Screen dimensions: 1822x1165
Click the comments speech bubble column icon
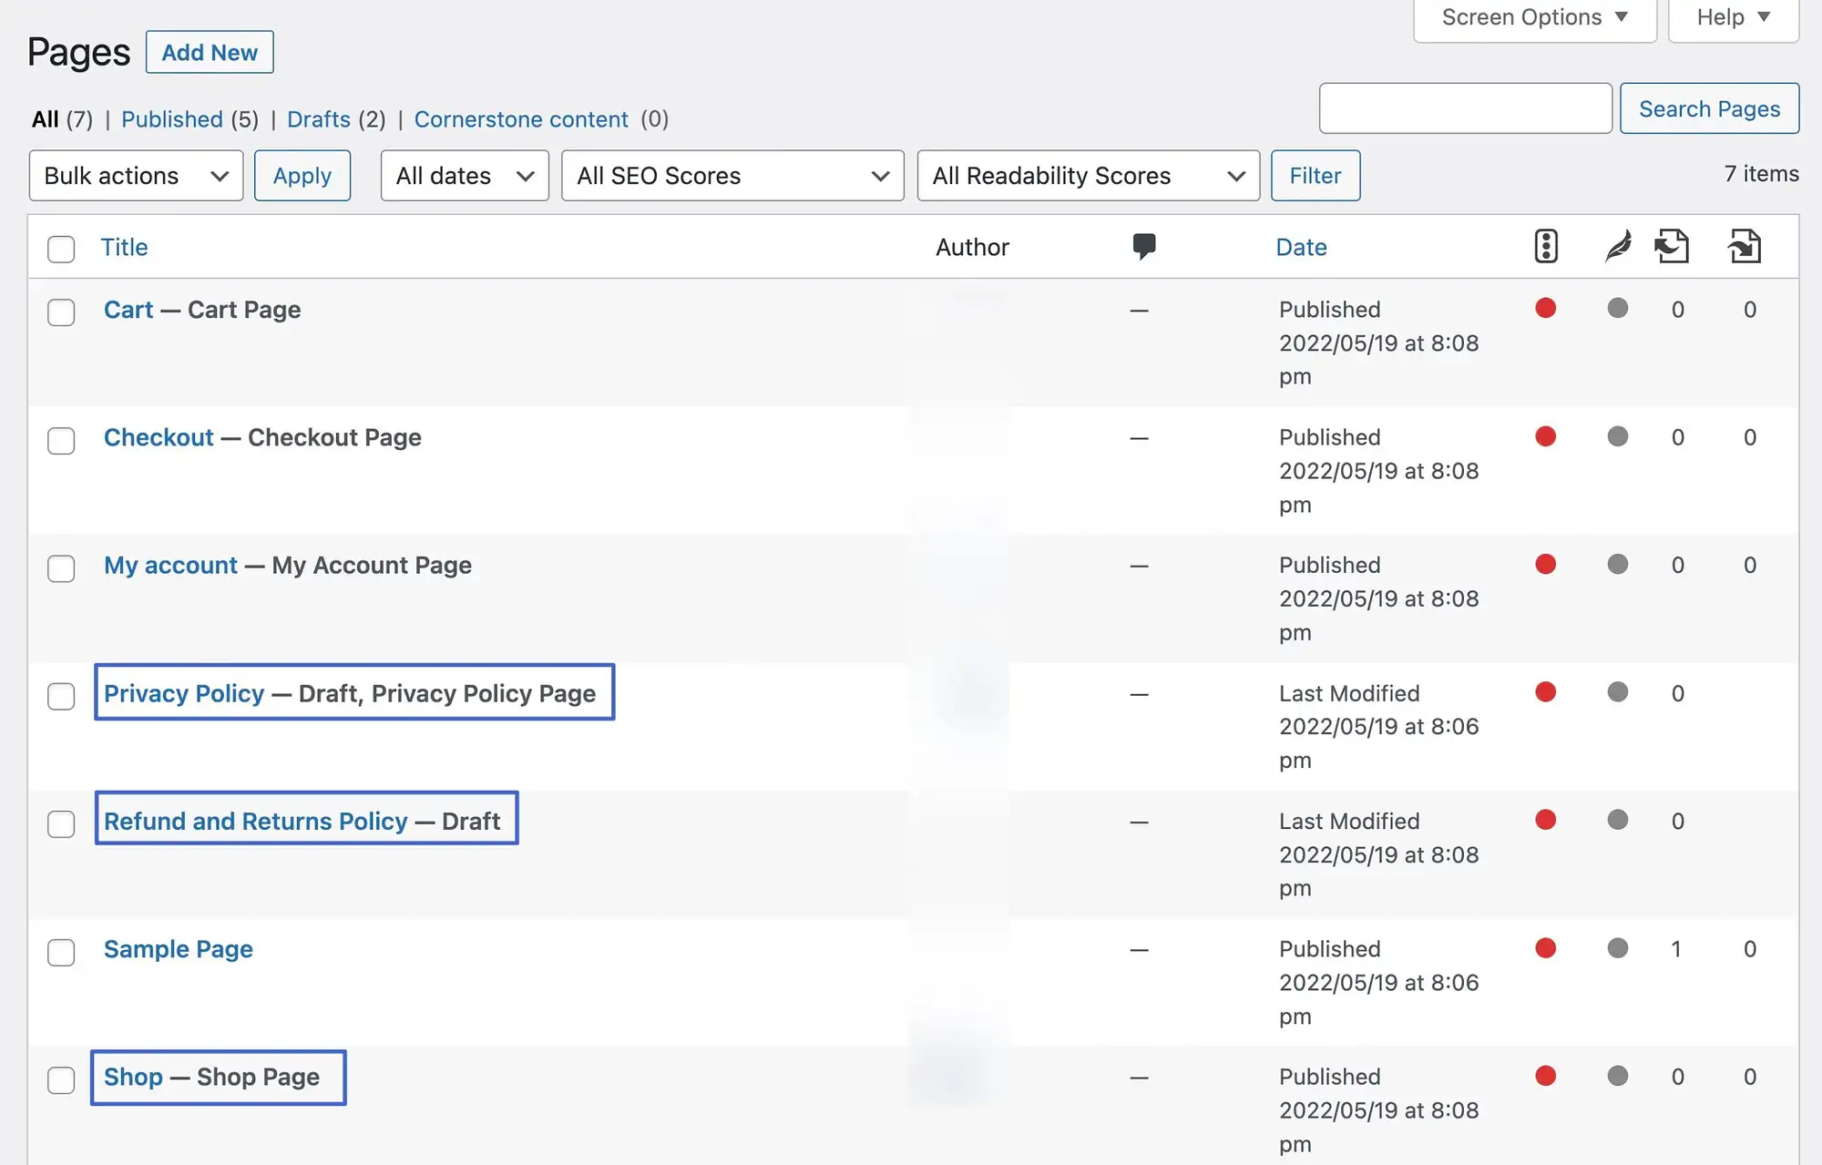coord(1144,246)
